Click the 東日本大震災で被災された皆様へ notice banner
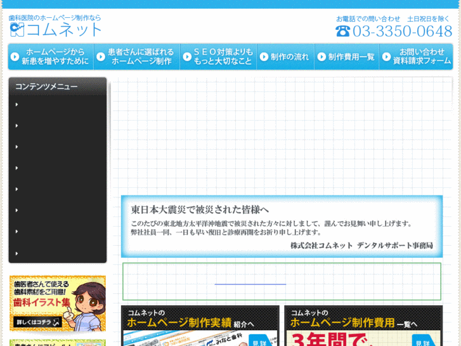This screenshot has height=346, width=461. [282, 227]
